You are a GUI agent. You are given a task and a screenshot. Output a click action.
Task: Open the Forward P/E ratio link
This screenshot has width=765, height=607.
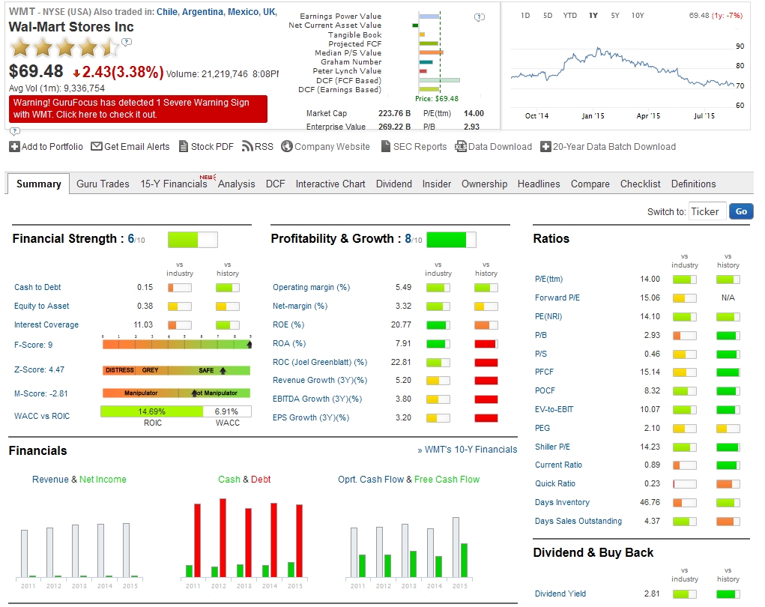click(557, 298)
